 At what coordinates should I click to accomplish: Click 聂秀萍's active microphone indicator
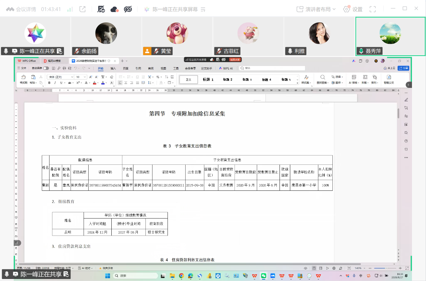[361, 51]
